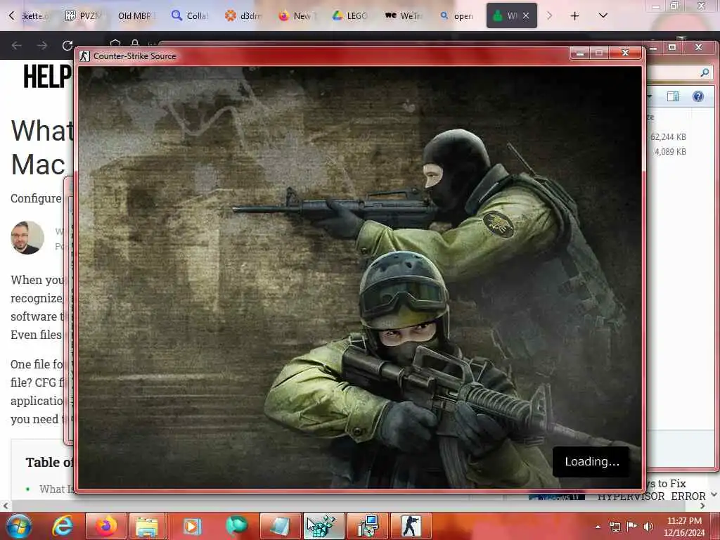Open Firefox from the taskbar
This screenshot has height=540, width=720.
coord(105,526)
